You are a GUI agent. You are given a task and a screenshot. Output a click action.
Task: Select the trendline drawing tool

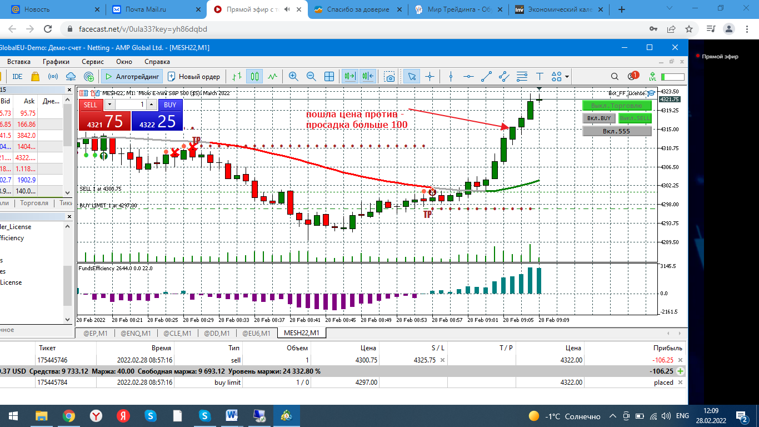[486, 77]
